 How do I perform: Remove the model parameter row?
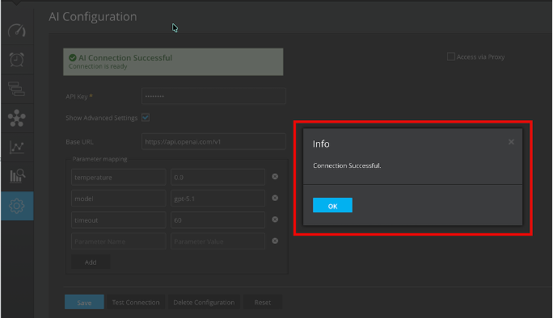(x=275, y=198)
